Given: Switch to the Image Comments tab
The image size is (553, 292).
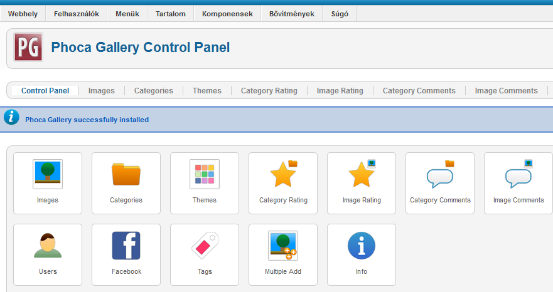Looking at the screenshot, I should (x=506, y=90).
